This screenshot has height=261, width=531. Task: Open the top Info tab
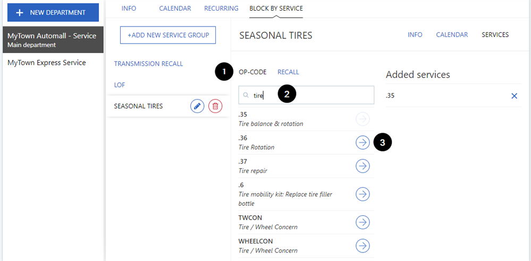[129, 8]
